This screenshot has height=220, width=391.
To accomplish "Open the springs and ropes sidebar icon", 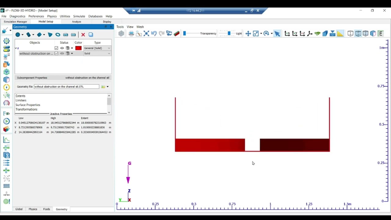I will point(6,186).
